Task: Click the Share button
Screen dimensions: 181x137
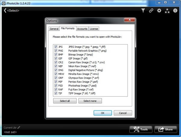Action: pos(166,129)
